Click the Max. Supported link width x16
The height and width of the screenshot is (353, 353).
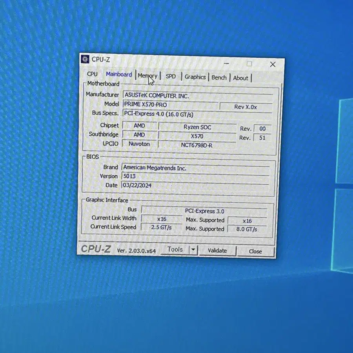click(x=247, y=221)
